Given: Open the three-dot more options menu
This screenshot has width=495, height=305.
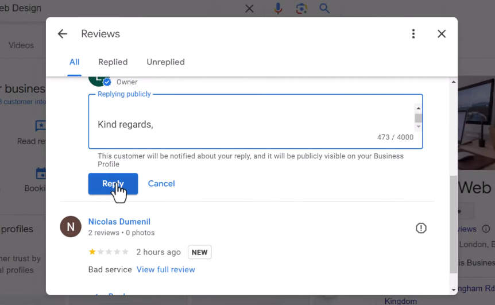Looking at the screenshot, I should point(413,34).
